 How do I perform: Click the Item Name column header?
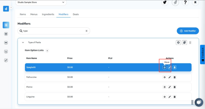[x=32, y=58]
